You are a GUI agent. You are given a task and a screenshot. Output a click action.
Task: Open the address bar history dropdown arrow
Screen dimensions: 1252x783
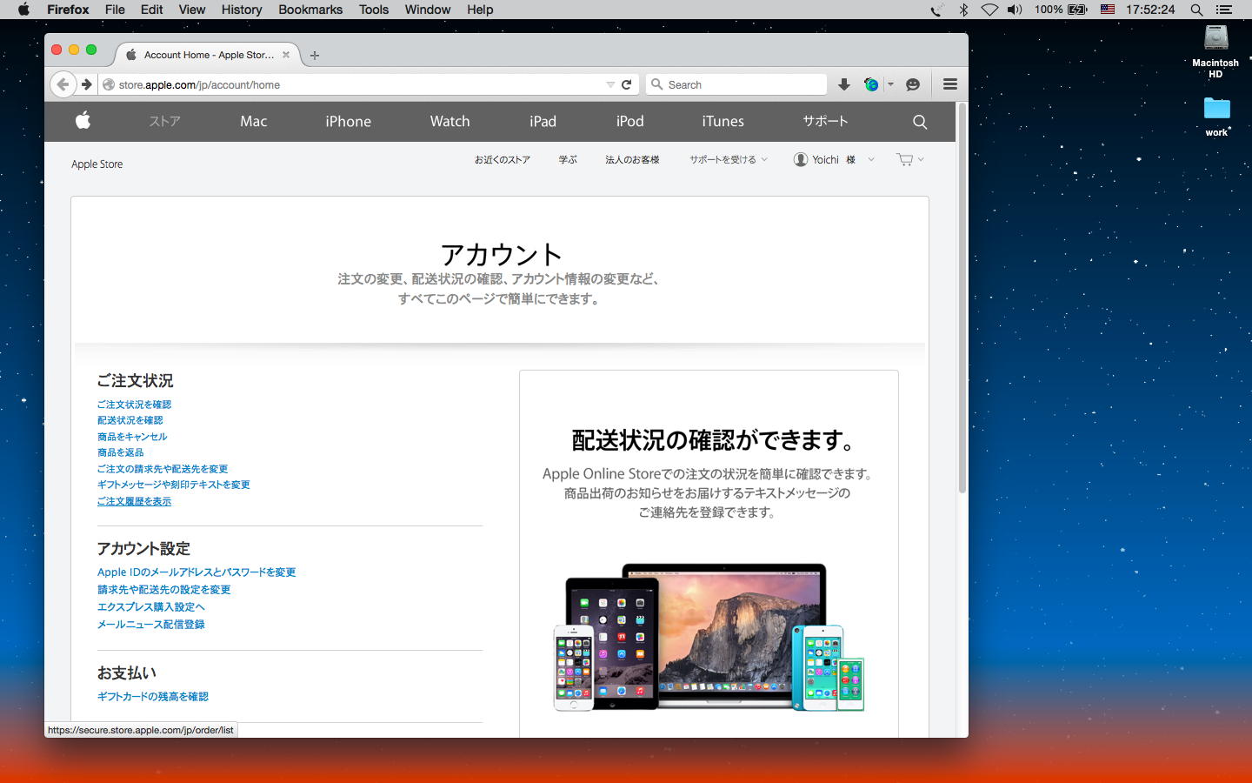(x=610, y=84)
